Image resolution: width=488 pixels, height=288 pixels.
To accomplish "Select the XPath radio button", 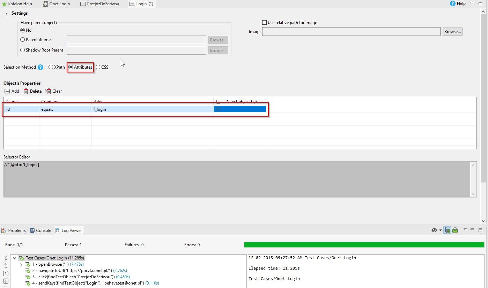I will point(51,67).
